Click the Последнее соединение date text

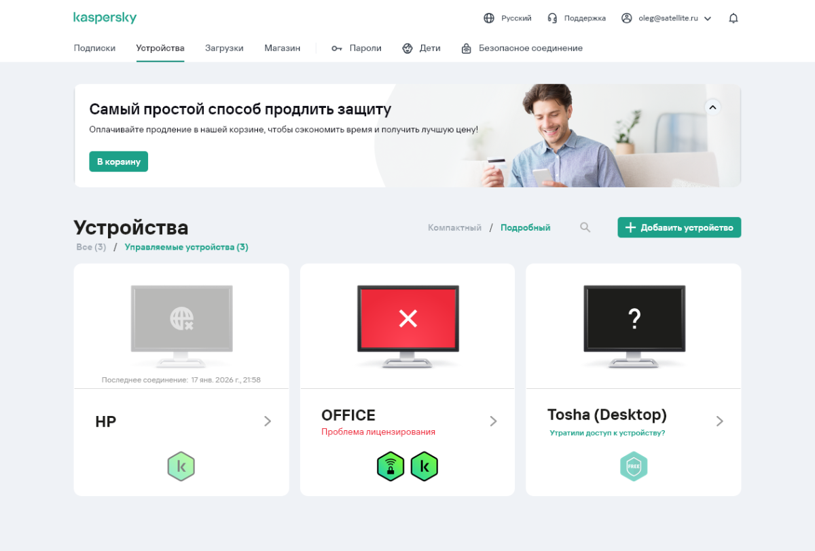[x=181, y=380]
